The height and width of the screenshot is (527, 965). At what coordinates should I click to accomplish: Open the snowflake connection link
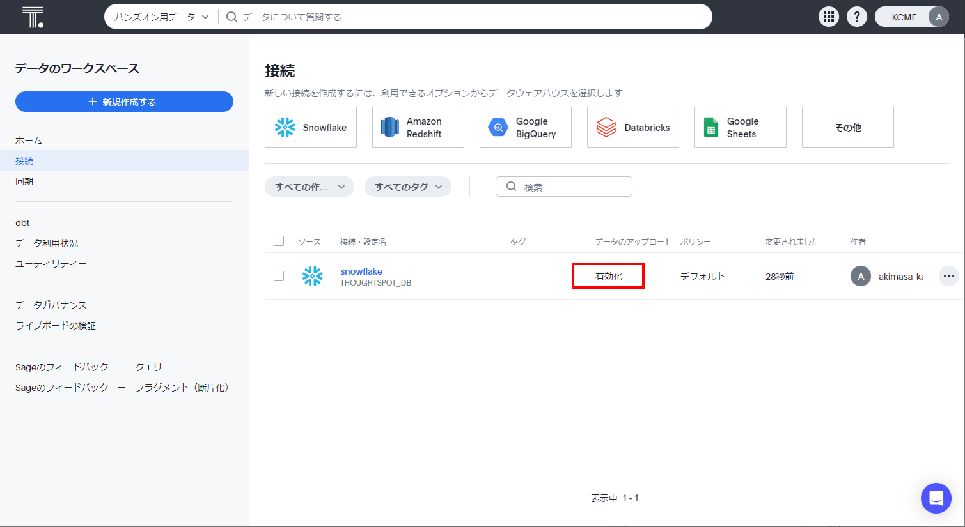[x=361, y=271]
